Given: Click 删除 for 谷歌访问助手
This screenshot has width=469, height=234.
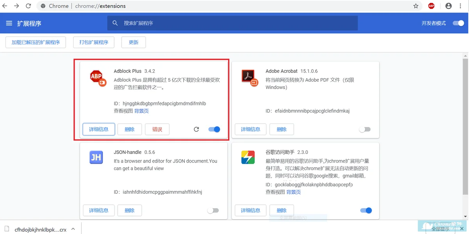Looking at the screenshot, I should (282, 210).
